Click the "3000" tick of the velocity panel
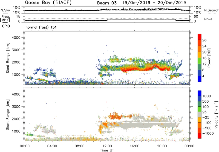 pos(16,106)
